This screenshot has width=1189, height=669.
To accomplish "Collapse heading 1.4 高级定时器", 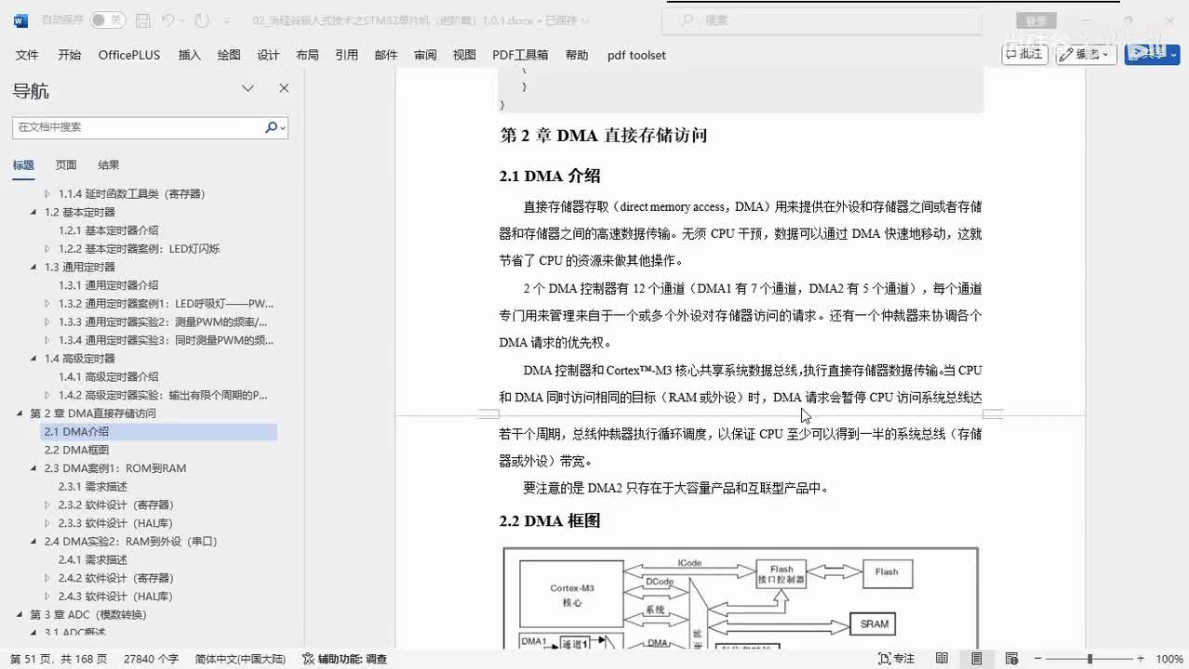I will [x=34, y=359].
